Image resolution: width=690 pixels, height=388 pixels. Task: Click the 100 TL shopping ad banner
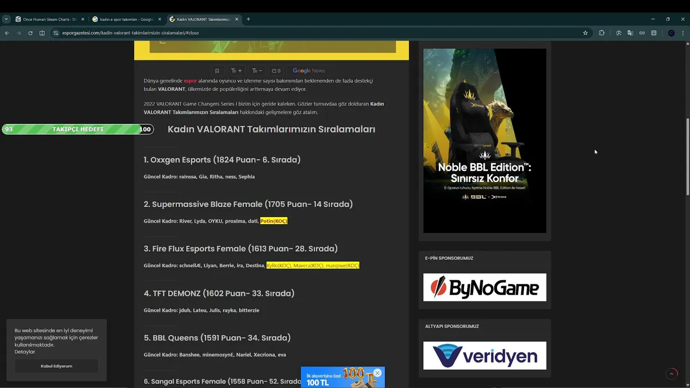(x=342, y=378)
